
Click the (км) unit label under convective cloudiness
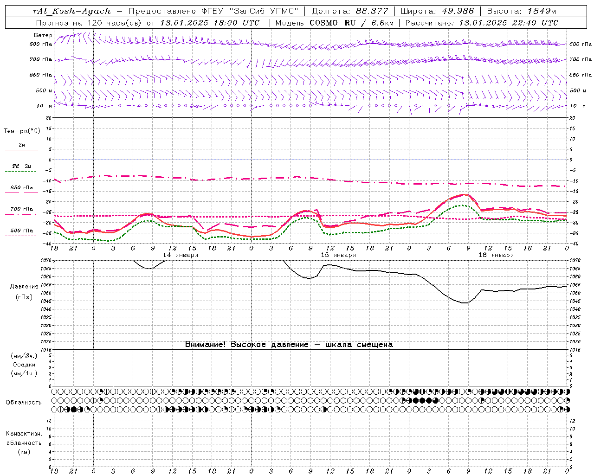click(x=24, y=452)
